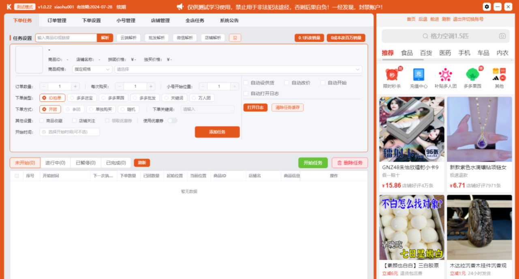Click the 添加任务 button

217,132
